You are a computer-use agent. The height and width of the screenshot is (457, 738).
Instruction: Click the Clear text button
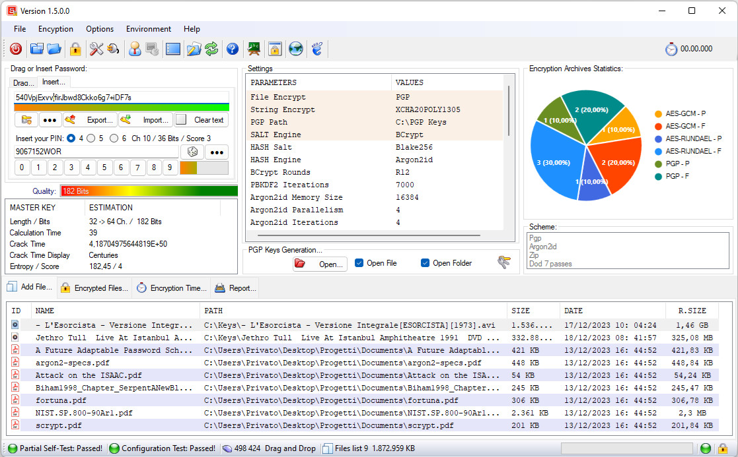click(x=201, y=120)
